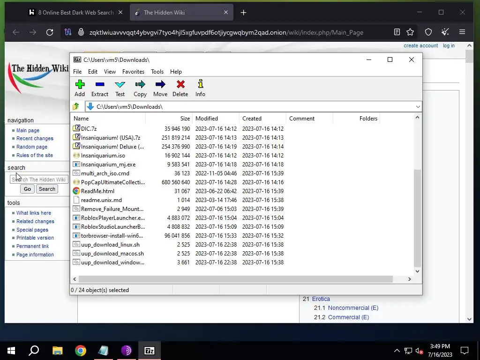
Task: Open the Rules of the site link
Action: point(35,155)
